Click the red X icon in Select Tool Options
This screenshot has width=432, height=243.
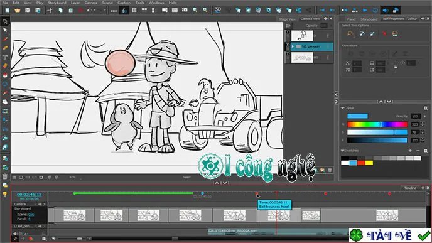tap(384, 34)
